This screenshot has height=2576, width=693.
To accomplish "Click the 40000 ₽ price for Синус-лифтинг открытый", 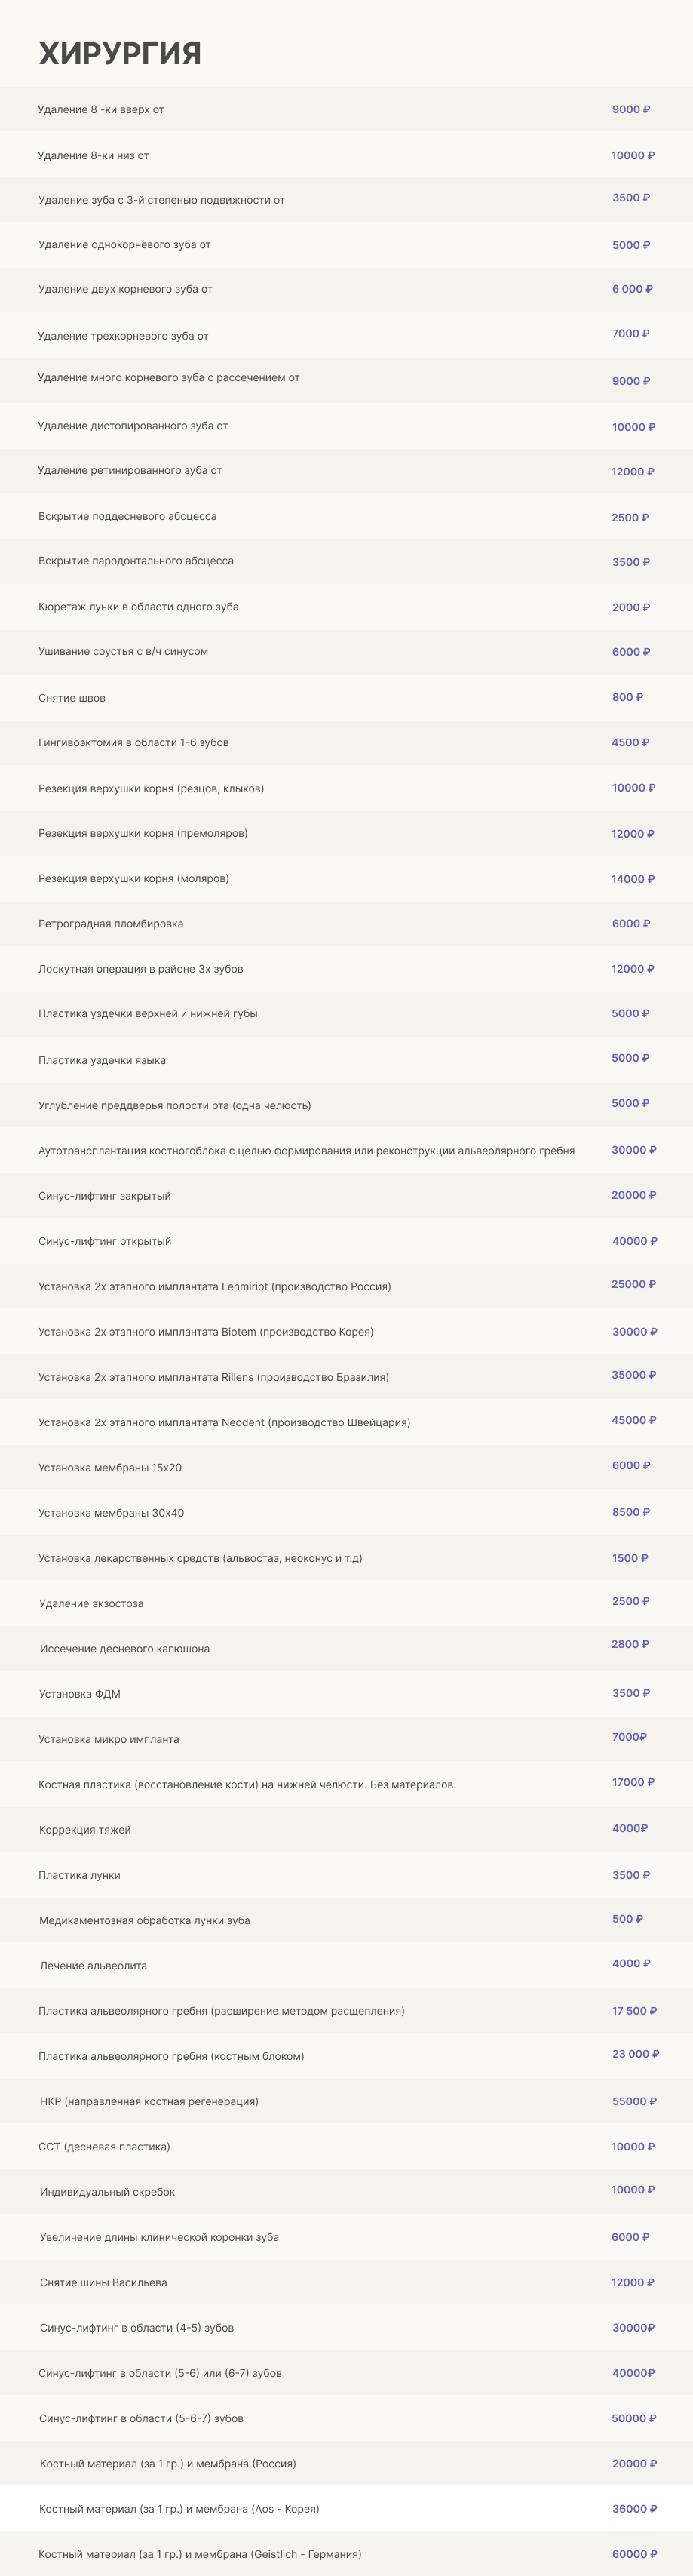I will pyautogui.click(x=634, y=1241).
